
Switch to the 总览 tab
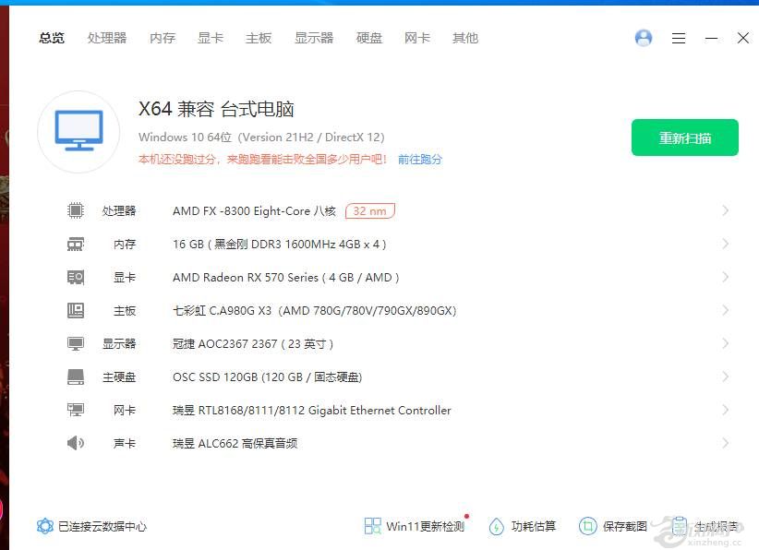52,38
